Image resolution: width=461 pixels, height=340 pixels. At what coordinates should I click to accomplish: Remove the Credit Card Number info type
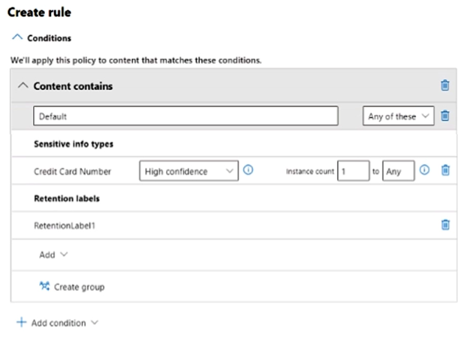tap(444, 171)
